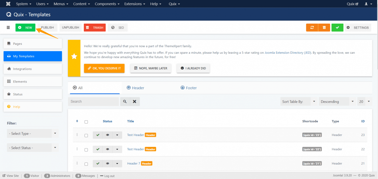Click published checkmark for Header 7
This screenshot has width=378, height=179.
pyautogui.click(x=98, y=163)
